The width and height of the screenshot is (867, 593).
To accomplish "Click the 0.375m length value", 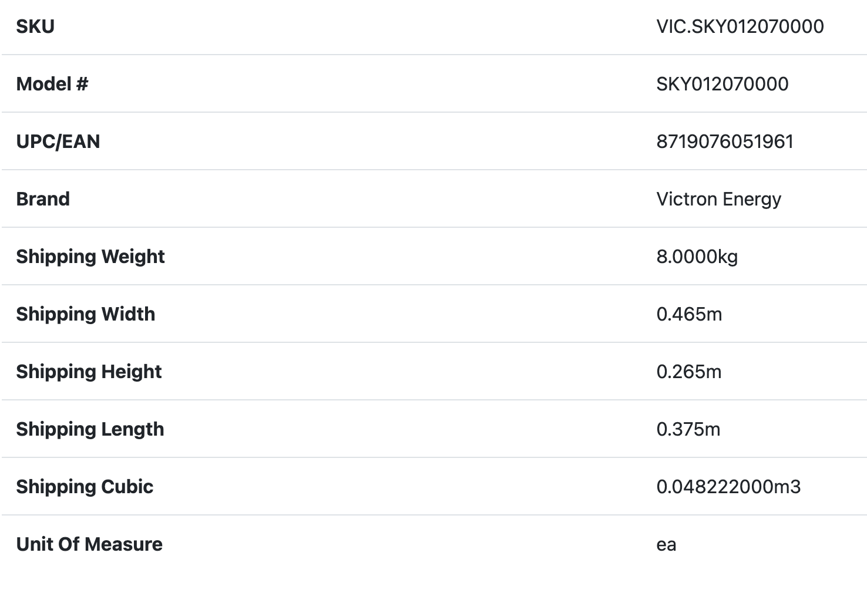I will coord(688,429).
